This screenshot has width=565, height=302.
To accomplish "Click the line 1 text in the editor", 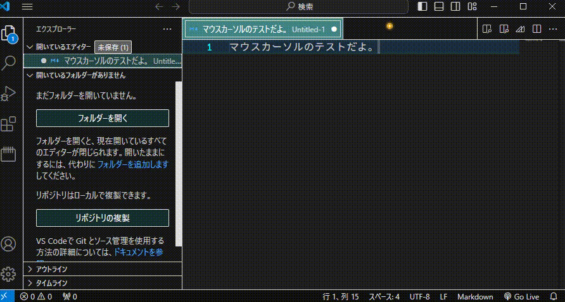I will (x=302, y=47).
